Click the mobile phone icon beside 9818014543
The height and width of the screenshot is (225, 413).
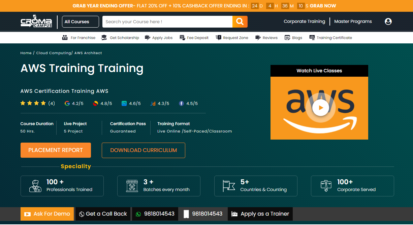pyautogui.click(x=186, y=214)
